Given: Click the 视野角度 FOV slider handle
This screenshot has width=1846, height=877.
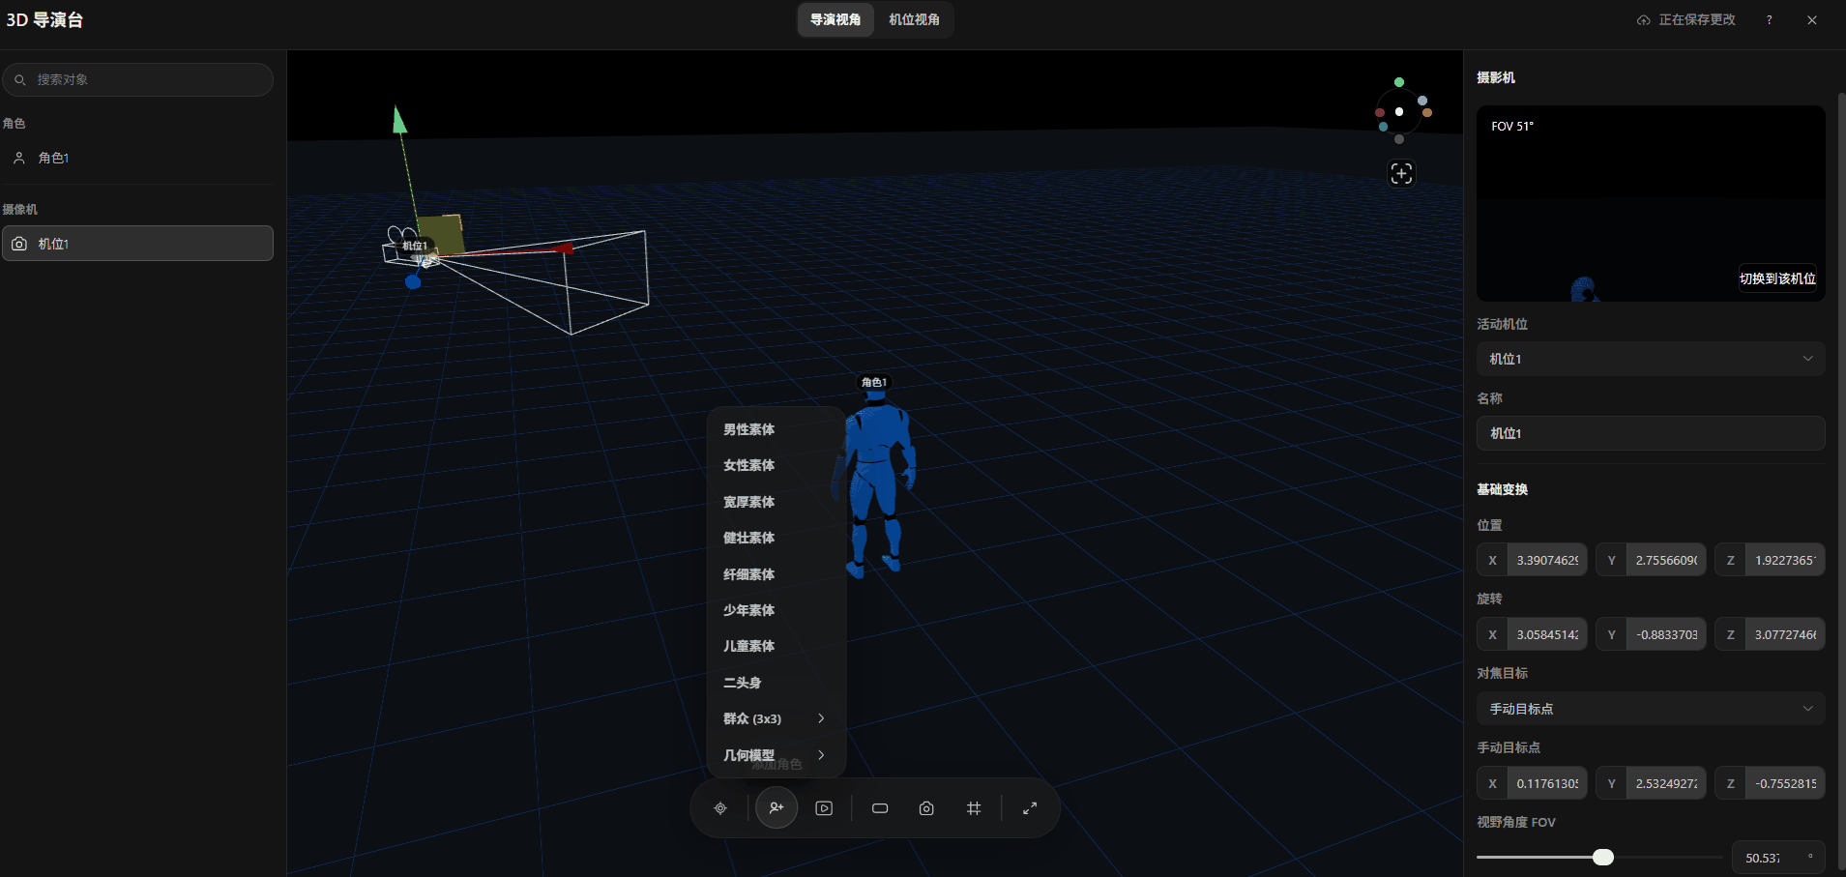Looking at the screenshot, I should click(1603, 857).
